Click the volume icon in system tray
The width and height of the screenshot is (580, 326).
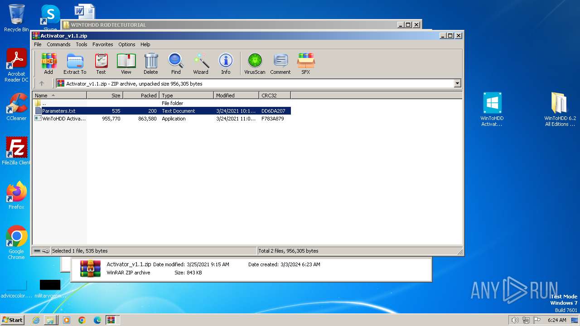pos(515,320)
